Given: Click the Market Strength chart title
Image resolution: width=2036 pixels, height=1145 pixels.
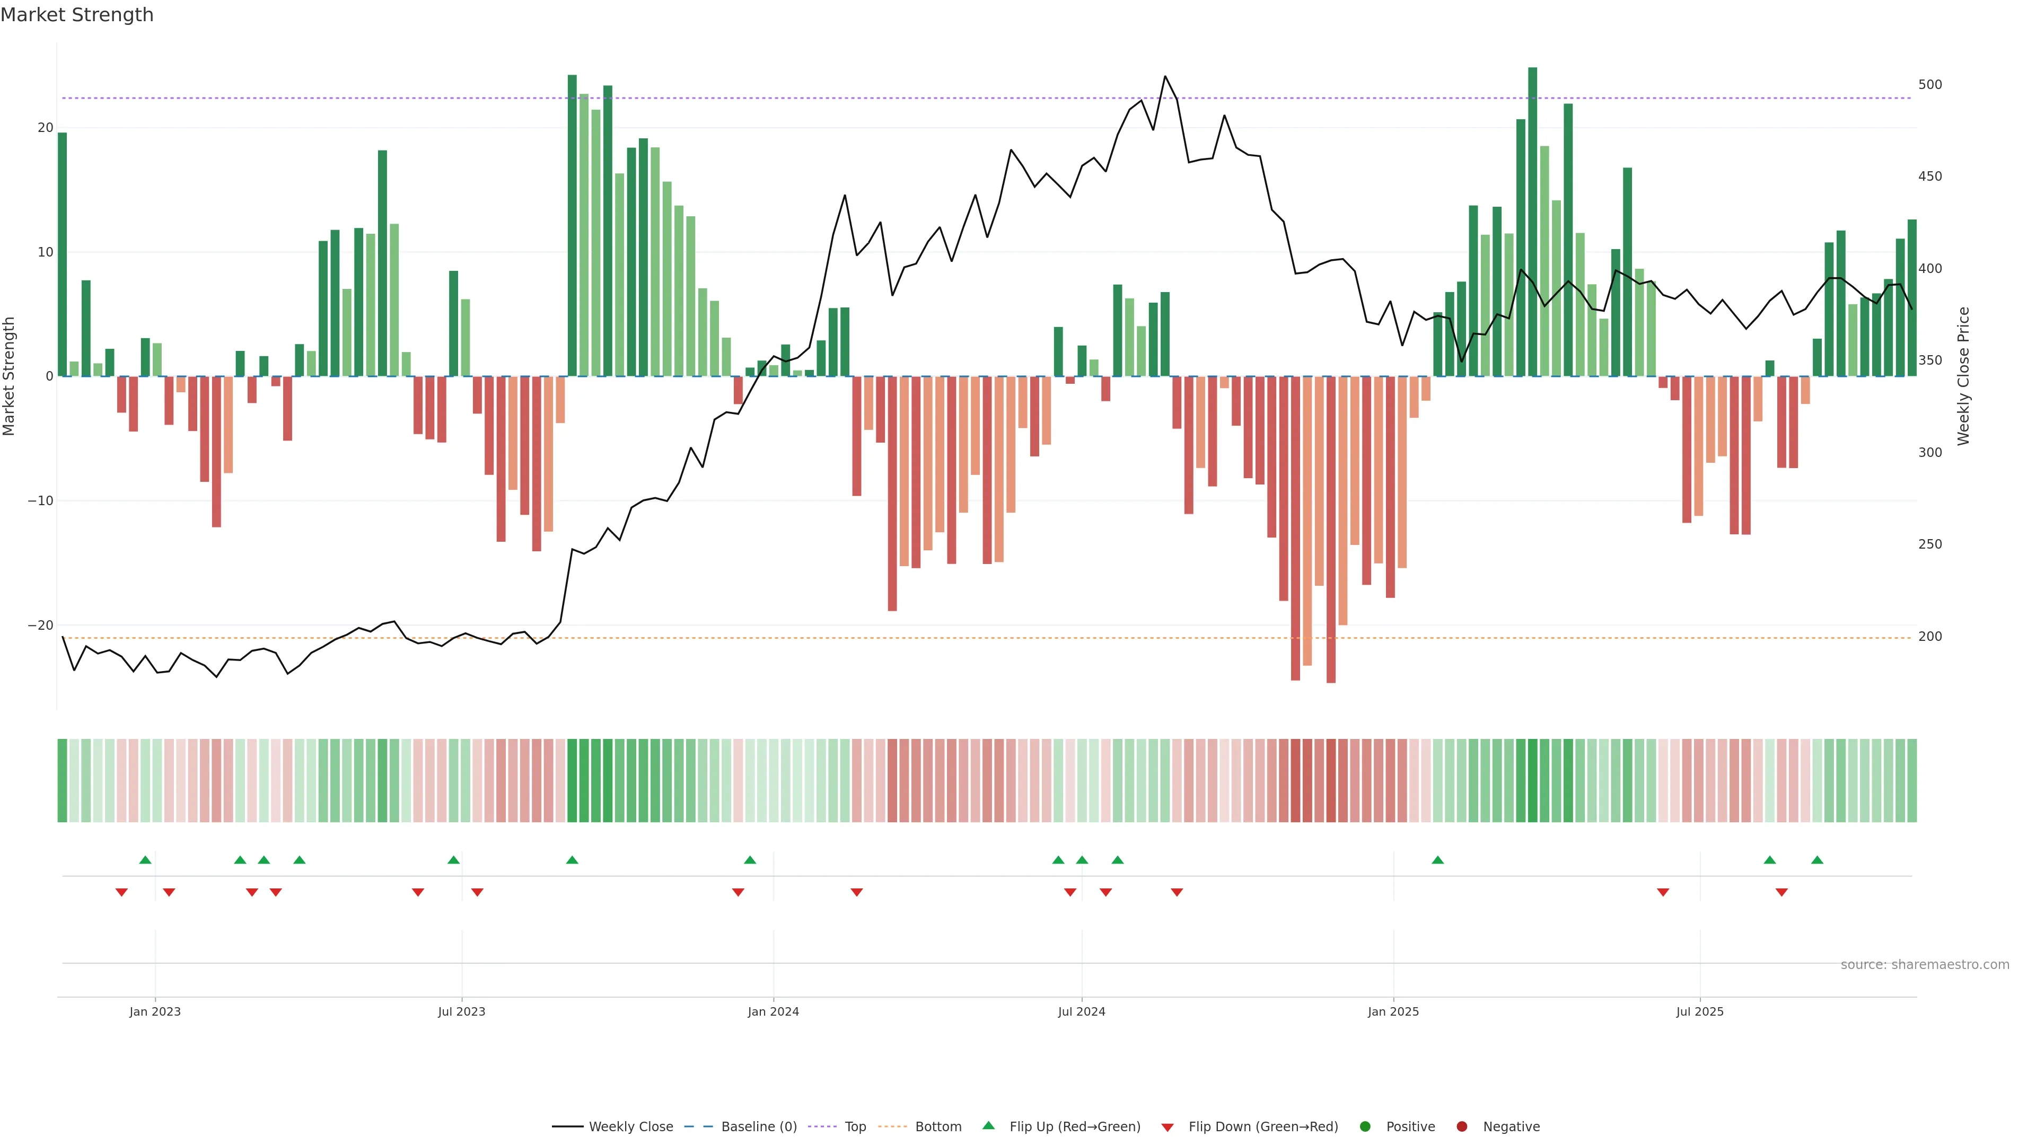Looking at the screenshot, I should [77, 15].
